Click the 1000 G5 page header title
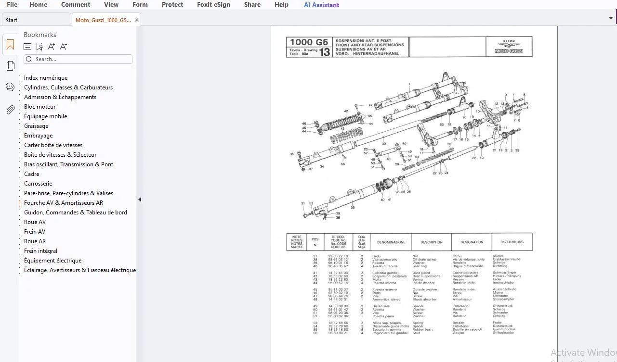Screen dimensions: 617x362 (x=309, y=42)
